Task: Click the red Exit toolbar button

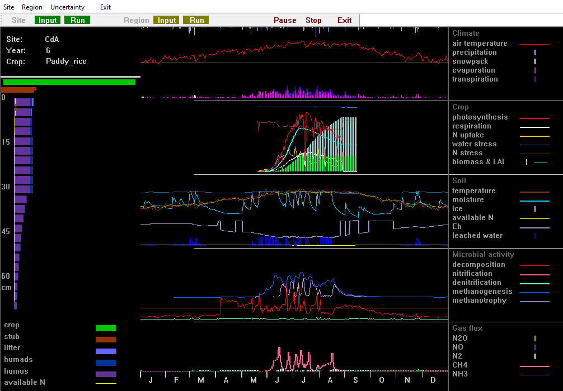Action: pyautogui.click(x=345, y=20)
